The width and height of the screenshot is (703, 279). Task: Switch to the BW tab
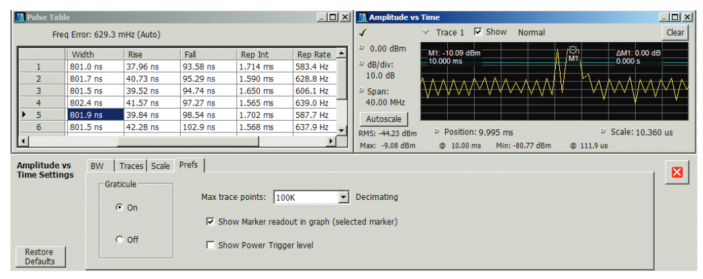(x=96, y=166)
